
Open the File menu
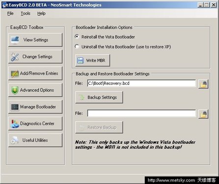[x=10, y=13]
